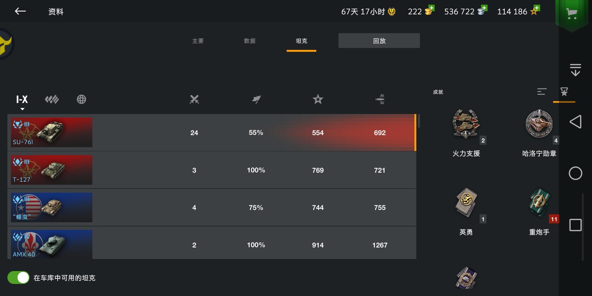Sort tanks by win rate flag icon
The image size is (592, 296).
(256, 99)
